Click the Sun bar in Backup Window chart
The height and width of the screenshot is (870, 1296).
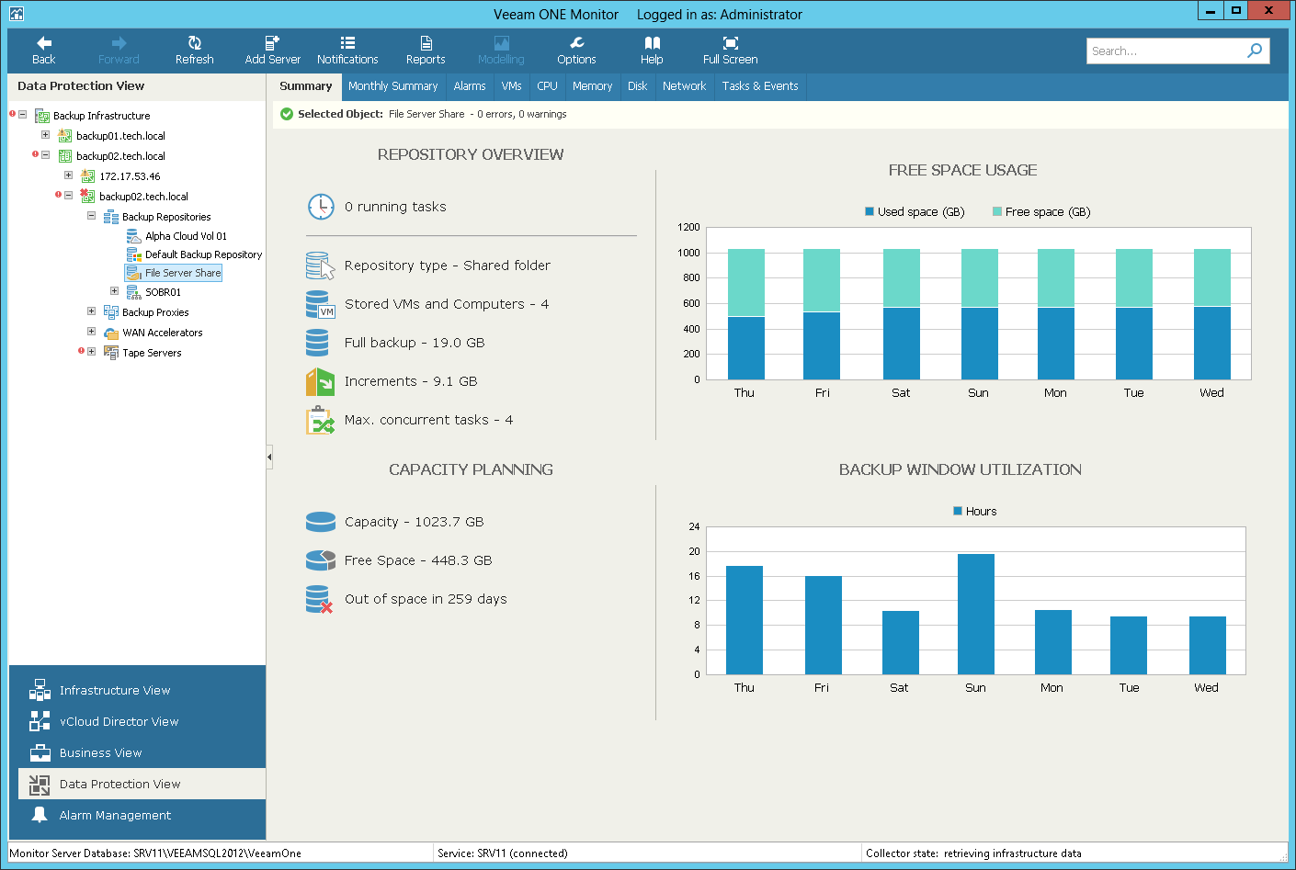[976, 614]
